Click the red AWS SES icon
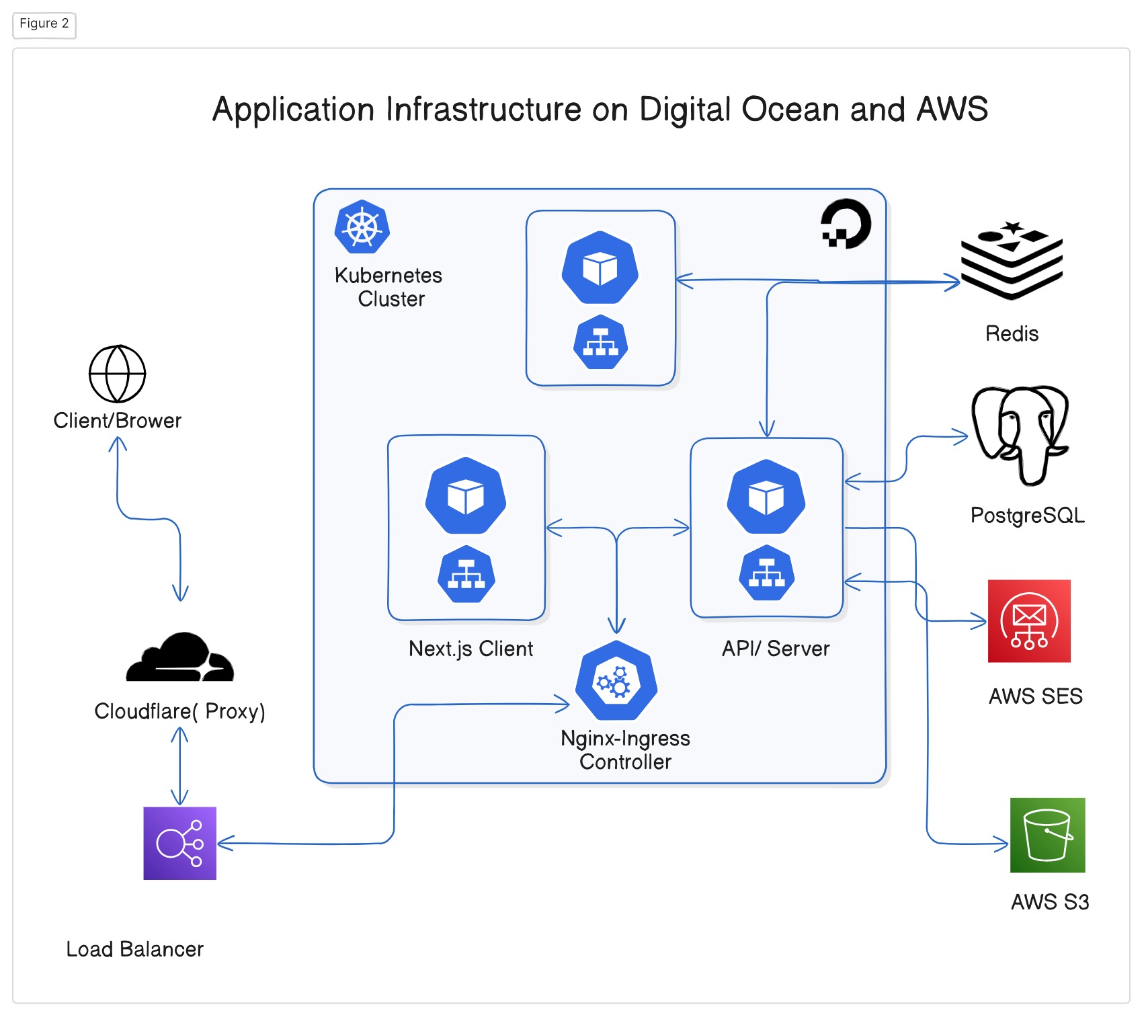Image resolution: width=1144 pixels, height=1017 pixels. 1029,621
